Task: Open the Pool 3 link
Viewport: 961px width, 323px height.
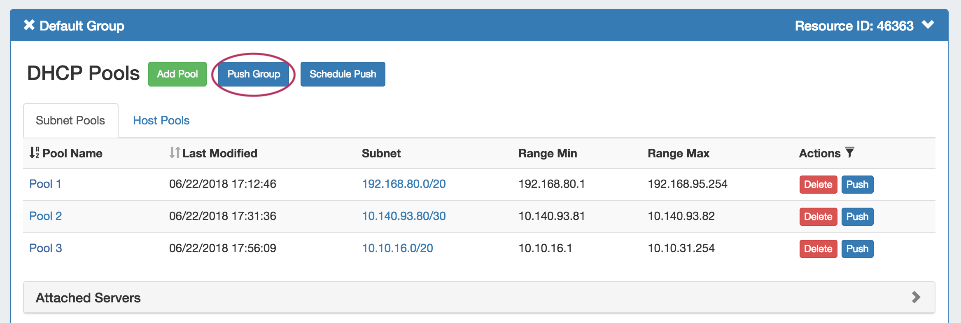Action: coord(45,248)
